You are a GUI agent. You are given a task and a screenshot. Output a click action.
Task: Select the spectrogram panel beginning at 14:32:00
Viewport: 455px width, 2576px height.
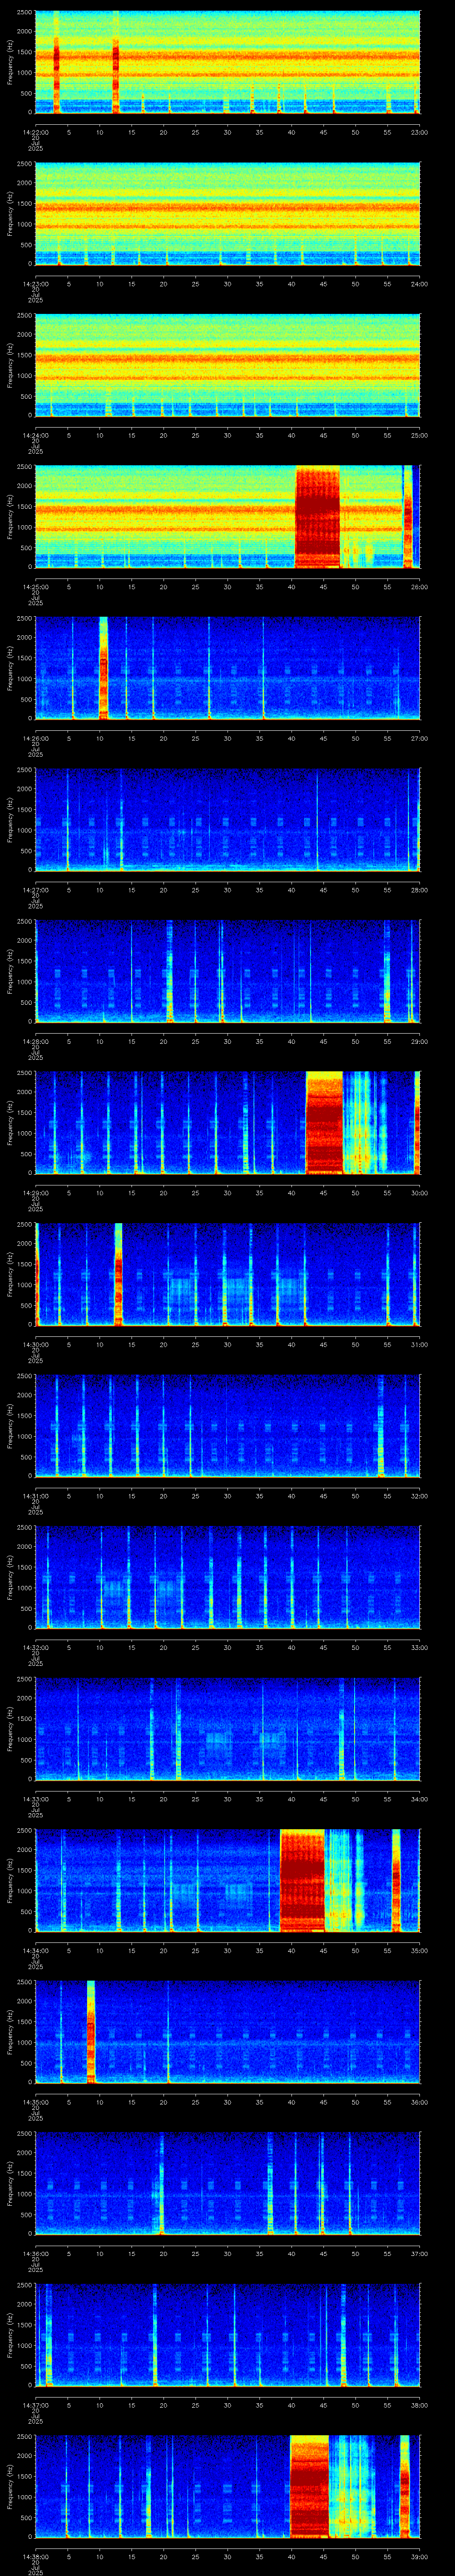[x=227, y=1577]
